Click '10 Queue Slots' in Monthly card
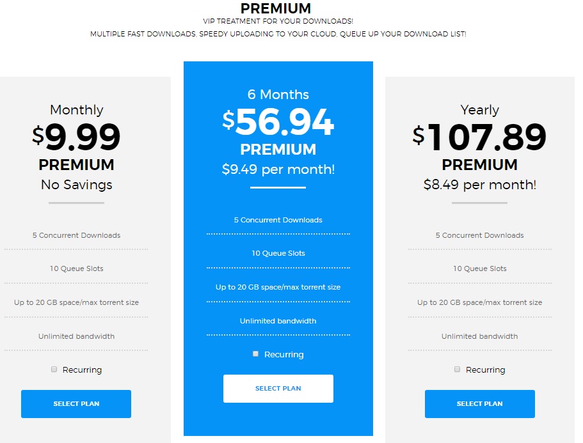This screenshot has width=583, height=443. [x=77, y=268]
